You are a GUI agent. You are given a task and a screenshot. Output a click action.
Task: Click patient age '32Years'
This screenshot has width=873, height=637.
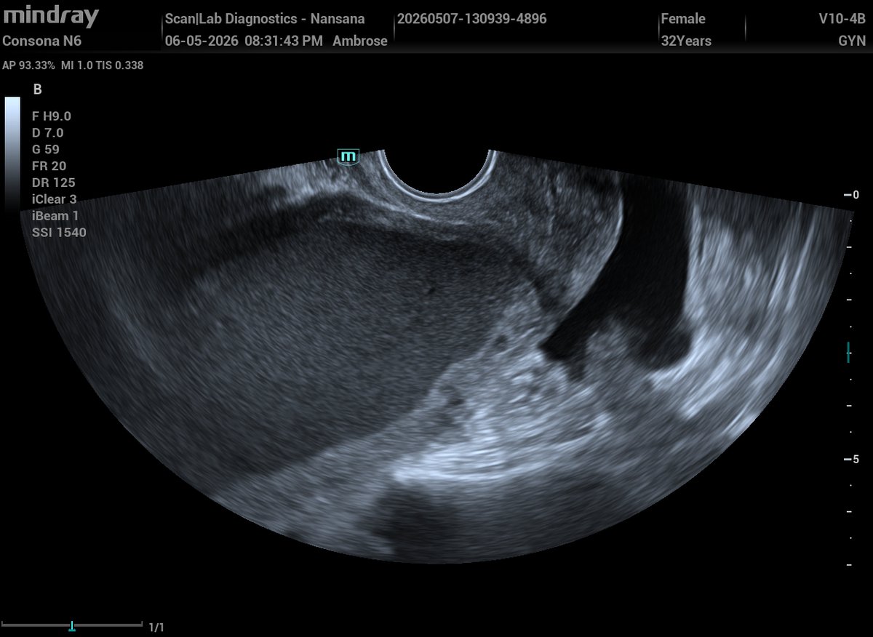(x=686, y=41)
